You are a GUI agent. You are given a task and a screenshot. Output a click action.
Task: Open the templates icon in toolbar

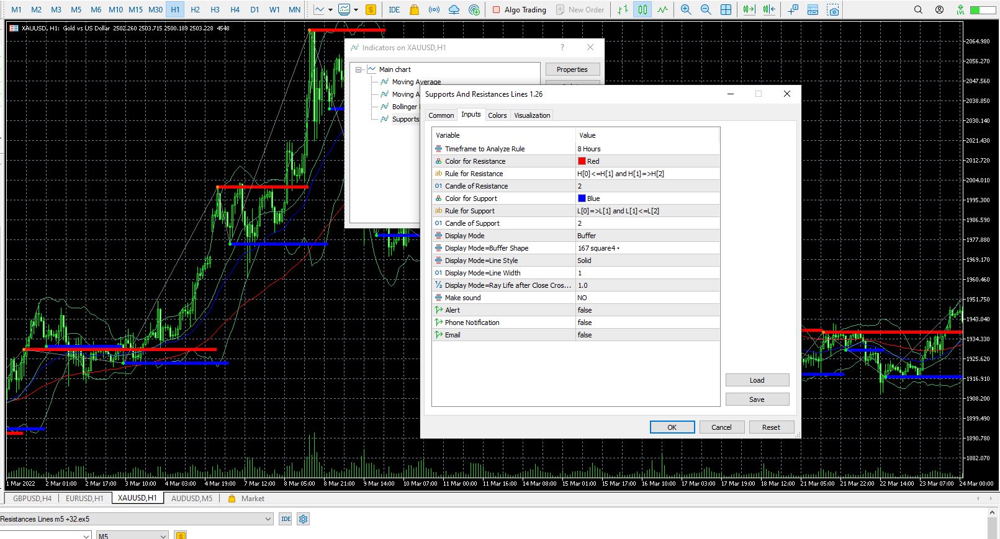(813, 9)
